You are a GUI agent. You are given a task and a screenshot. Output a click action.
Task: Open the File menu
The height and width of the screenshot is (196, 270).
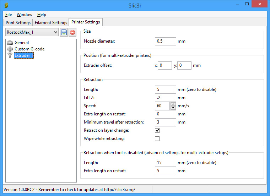pyautogui.click(x=9, y=15)
